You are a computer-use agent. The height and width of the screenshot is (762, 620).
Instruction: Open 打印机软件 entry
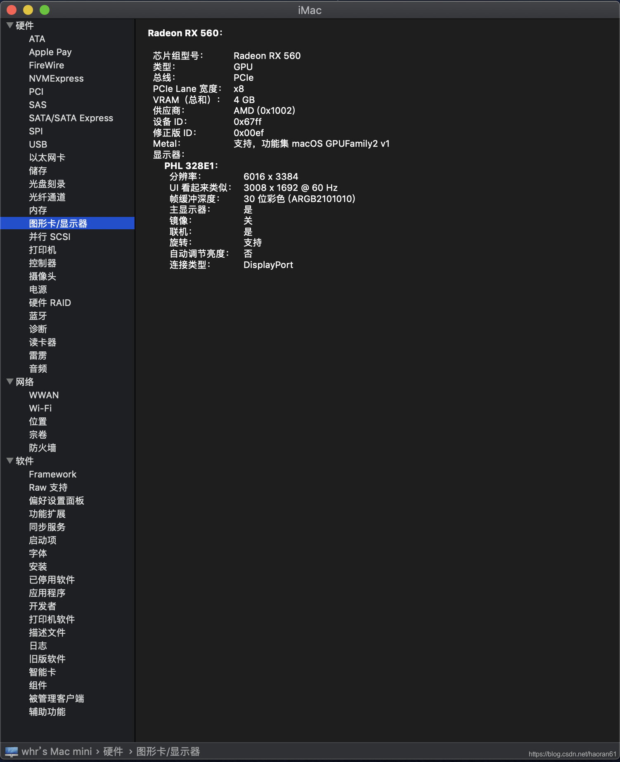[x=52, y=619]
